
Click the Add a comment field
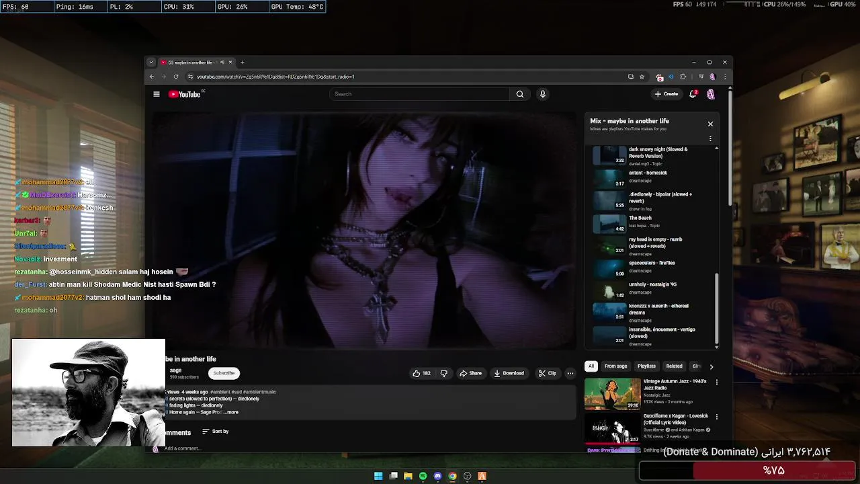point(183,448)
